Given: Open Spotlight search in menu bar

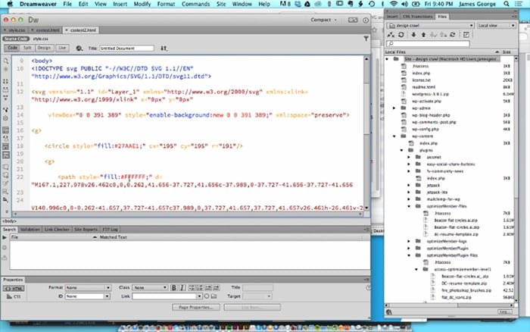Looking at the screenshot, I should click(507, 4).
